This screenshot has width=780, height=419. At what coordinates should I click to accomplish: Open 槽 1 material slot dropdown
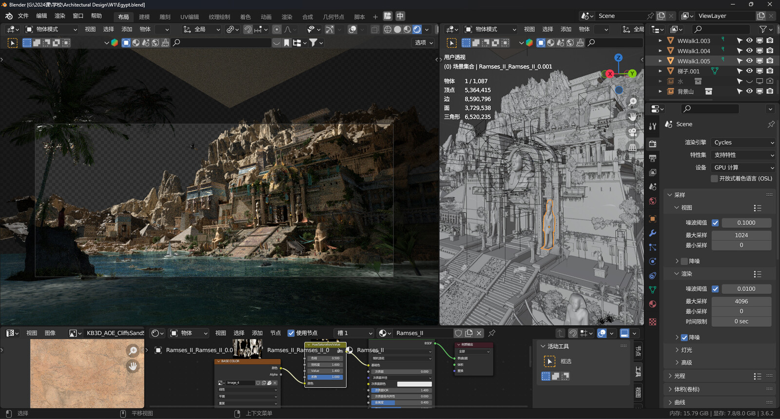coord(354,333)
